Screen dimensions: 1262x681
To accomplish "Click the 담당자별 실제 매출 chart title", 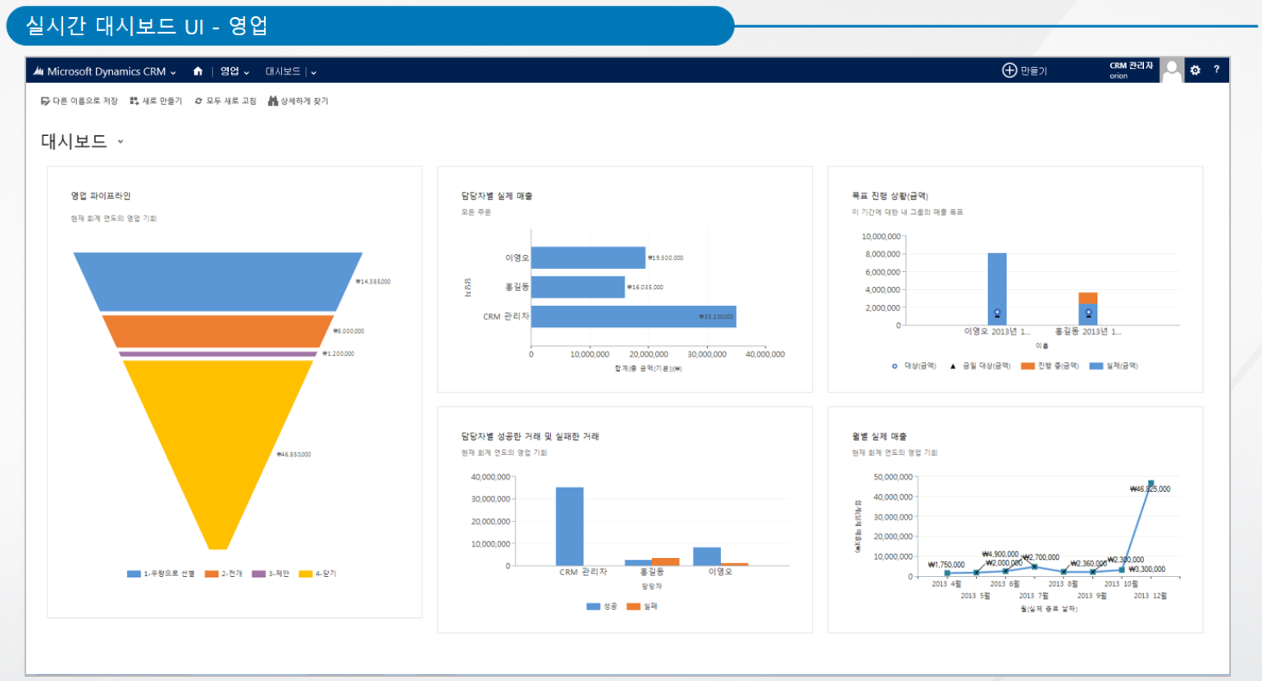I will pos(497,196).
